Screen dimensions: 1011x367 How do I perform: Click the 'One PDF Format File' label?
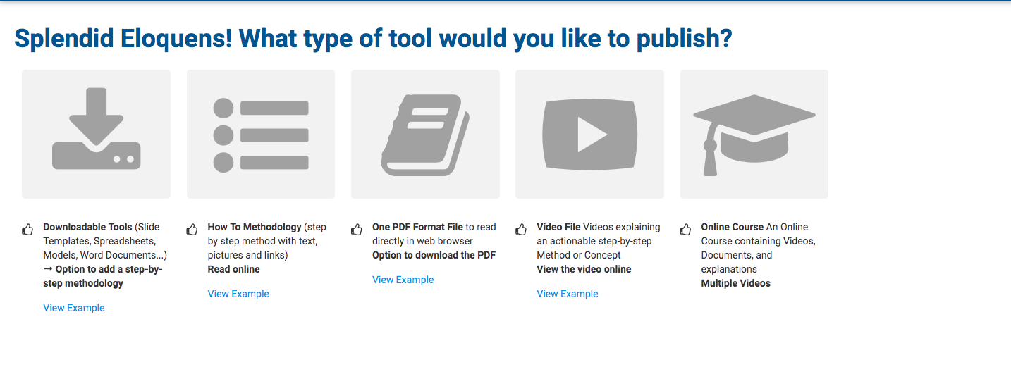(x=417, y=227)
